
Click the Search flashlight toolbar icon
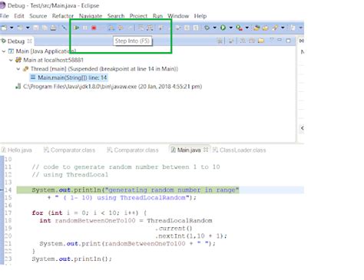(275, 28)
